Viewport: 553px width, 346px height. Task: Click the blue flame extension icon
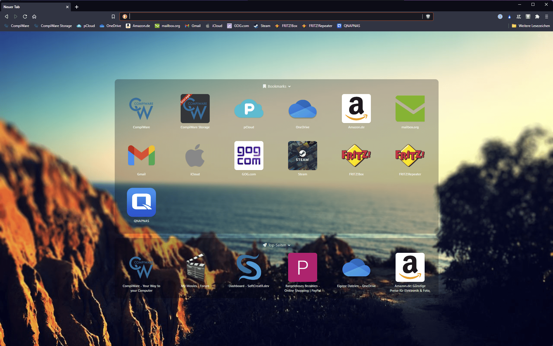(x=509, y=17)
